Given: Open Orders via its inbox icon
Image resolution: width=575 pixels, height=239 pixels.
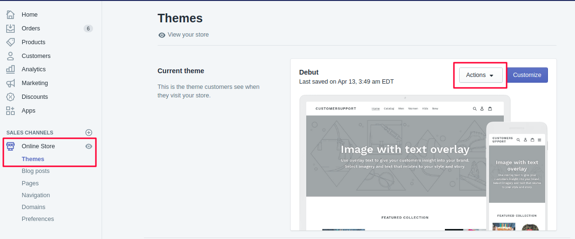Looking at the screenshot, I should pos(10,29).
